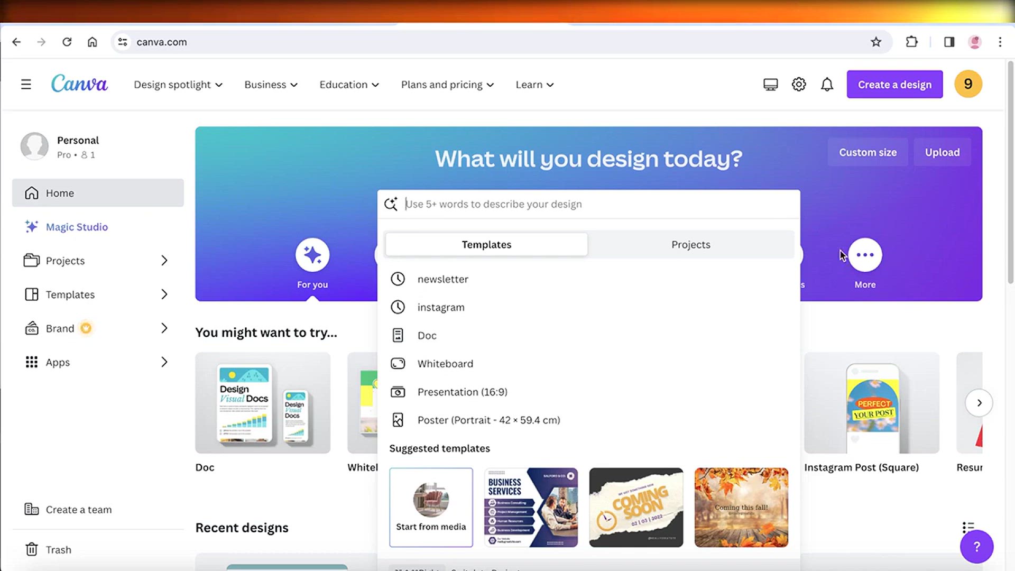Open the hamburger main menu
This screenshot has height=571, width=1015.
coord(26,85)
